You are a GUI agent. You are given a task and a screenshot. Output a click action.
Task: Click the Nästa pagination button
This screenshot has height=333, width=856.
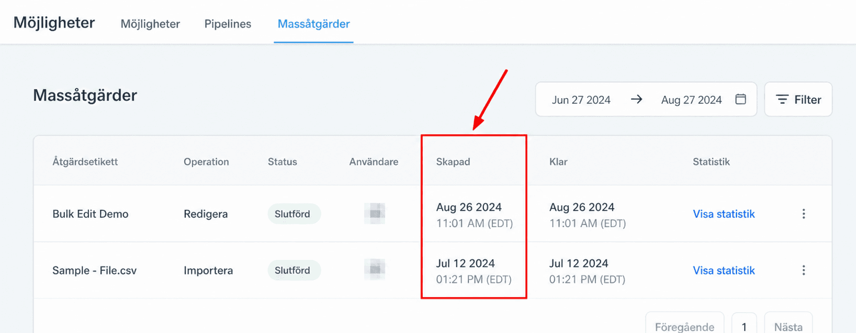tap(788, 325)
